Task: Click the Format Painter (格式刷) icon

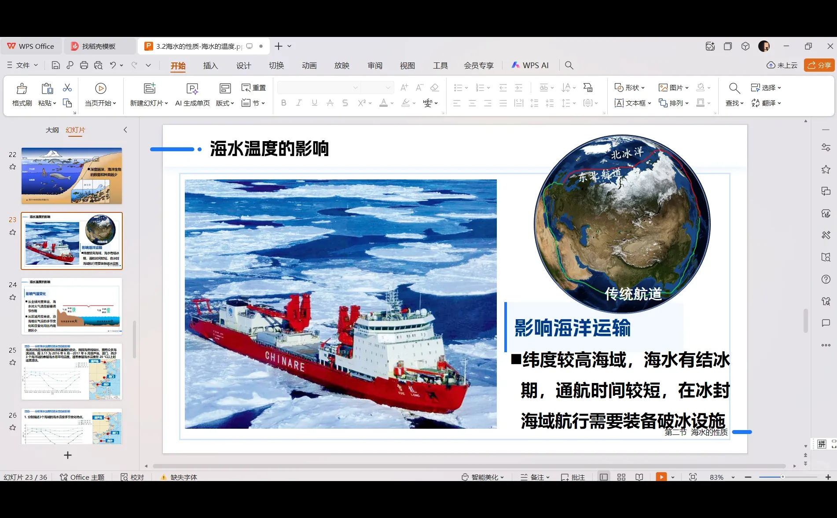Action: pos(22,88)
